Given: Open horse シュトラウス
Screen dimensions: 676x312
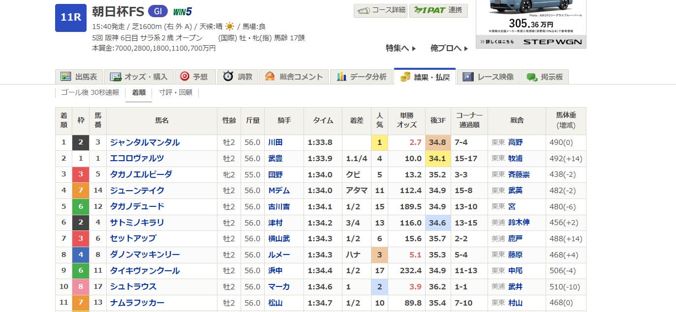Looking at the screenshot, I should [133, 286].
